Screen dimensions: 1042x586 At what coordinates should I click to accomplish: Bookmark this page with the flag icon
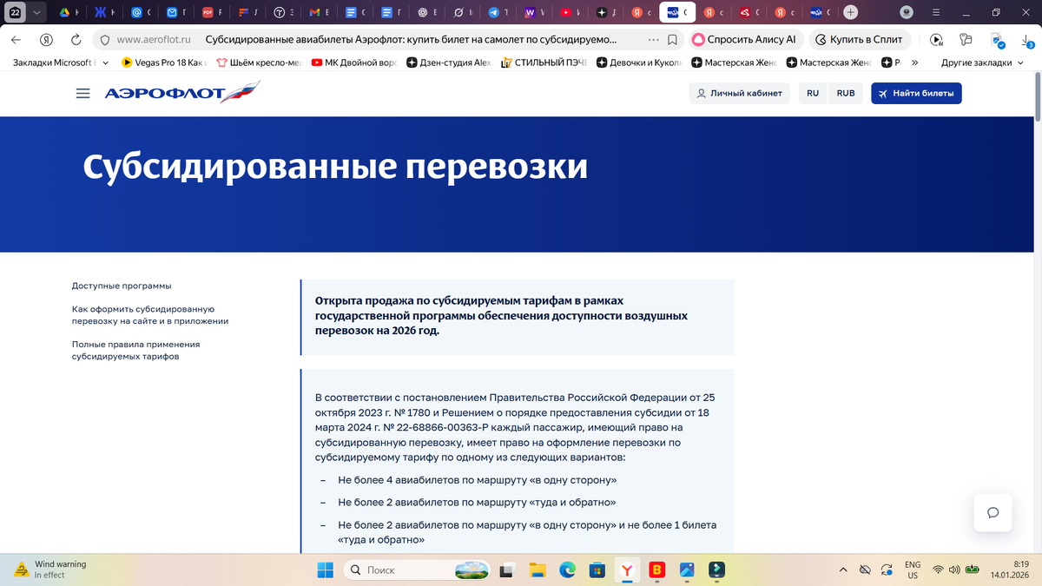pos(672,40)
